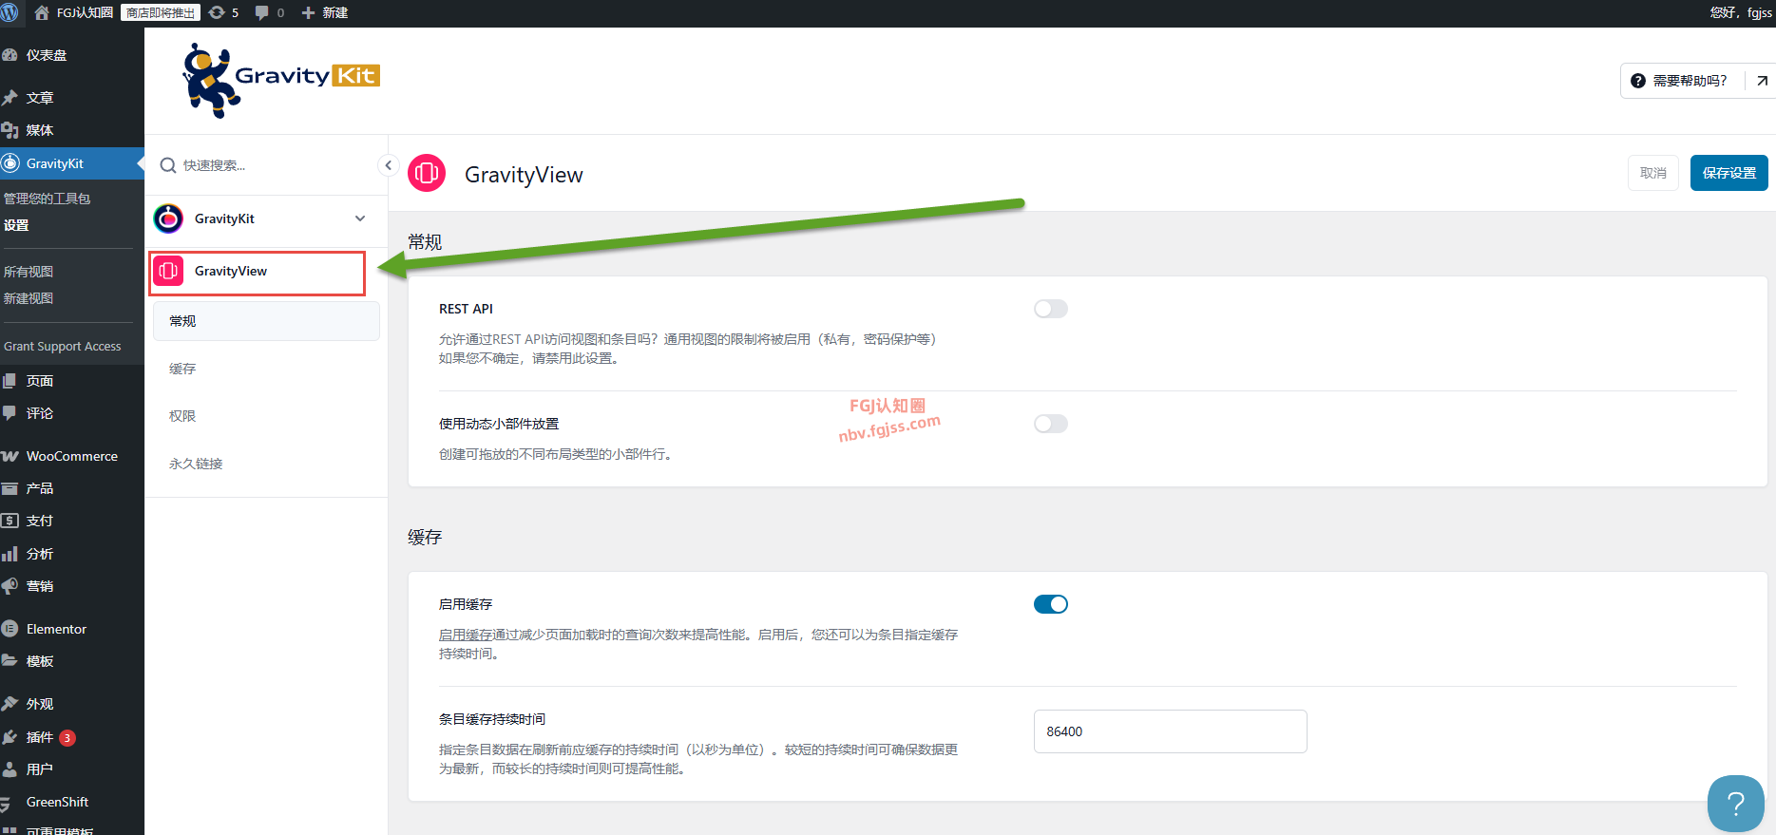Toggle the 使用动态小部件放置 switch
The height and width of the screenshot is (835, 1776).
1051,424
